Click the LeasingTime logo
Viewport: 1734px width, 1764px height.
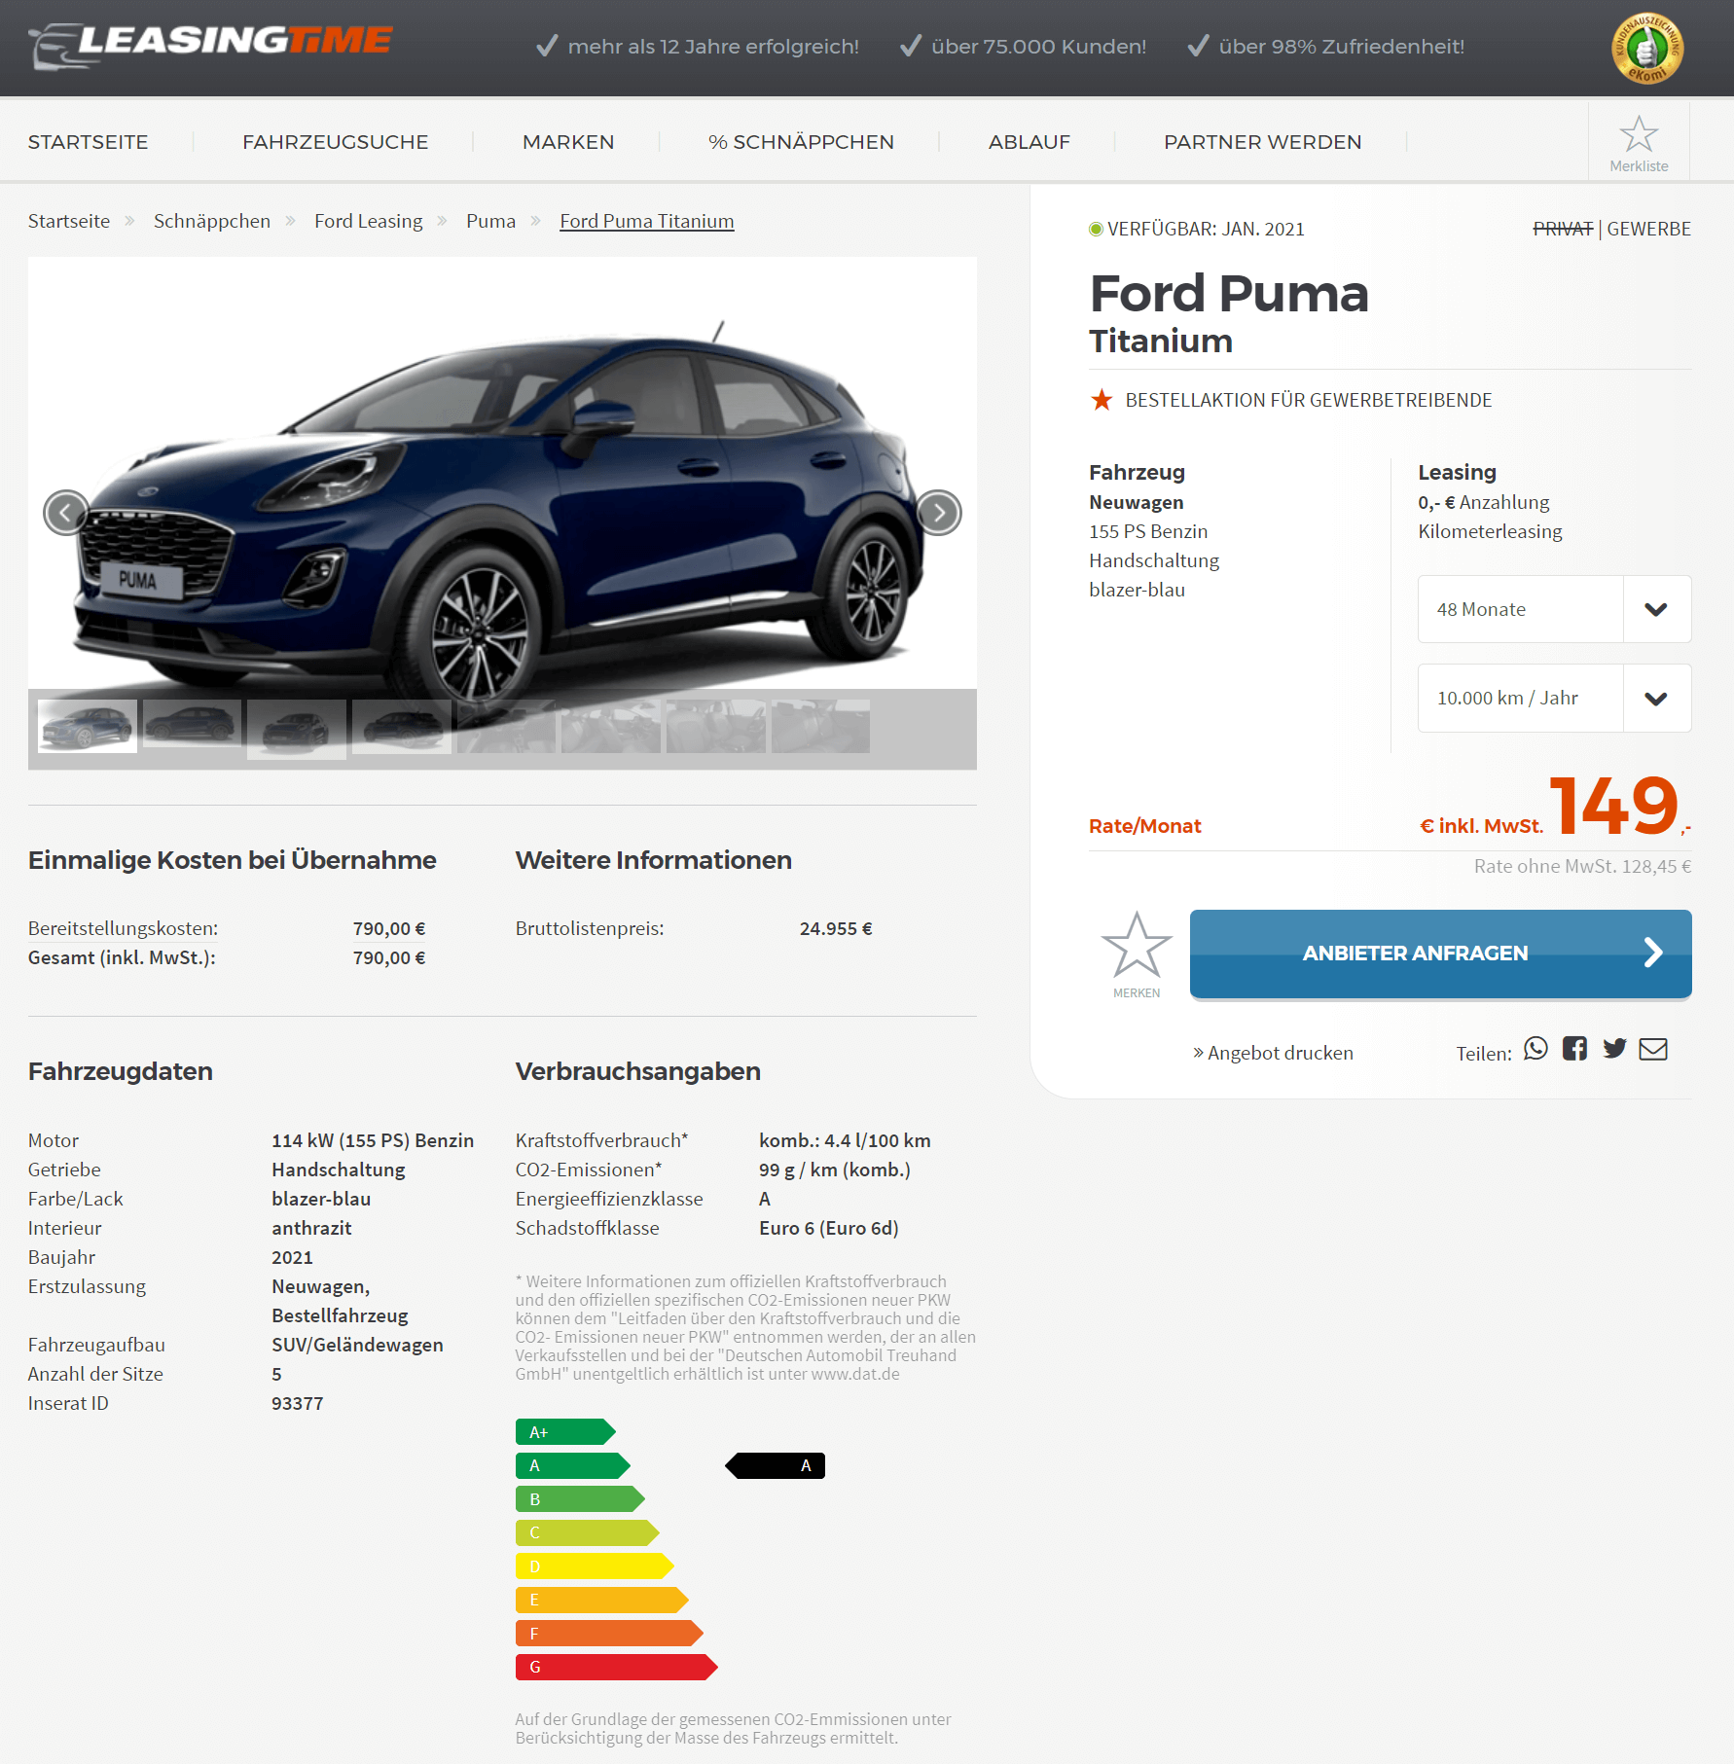click(210, 46)
